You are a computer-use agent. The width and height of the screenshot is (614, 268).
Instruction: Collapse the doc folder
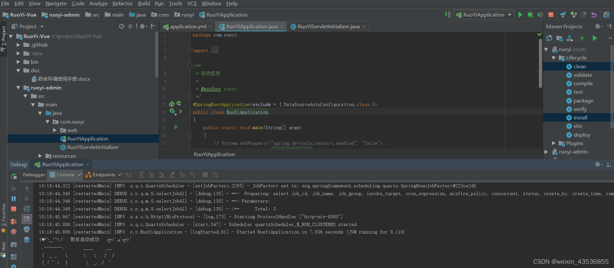[18, 71]
